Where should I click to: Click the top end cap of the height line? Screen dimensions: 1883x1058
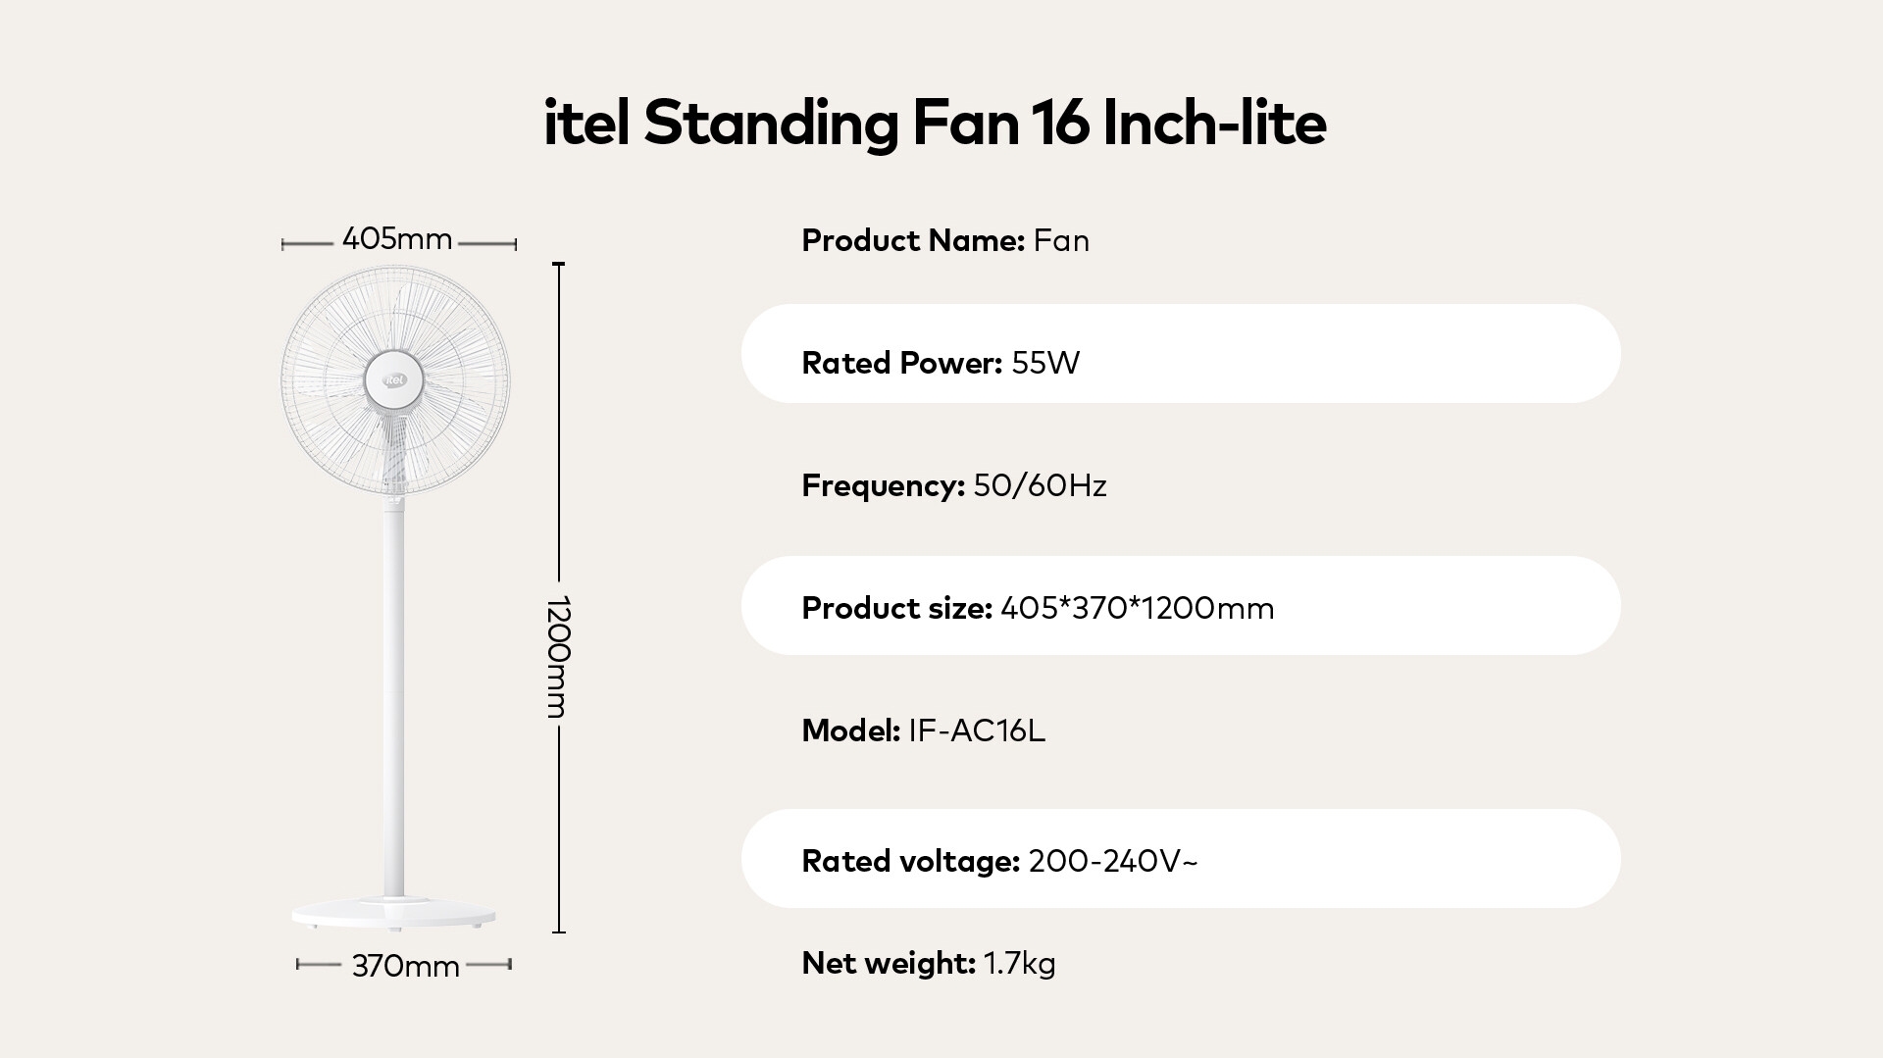point(559,264)
